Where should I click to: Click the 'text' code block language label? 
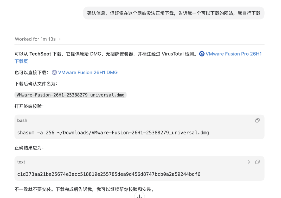pyautogui.click(x=21, y=162)
